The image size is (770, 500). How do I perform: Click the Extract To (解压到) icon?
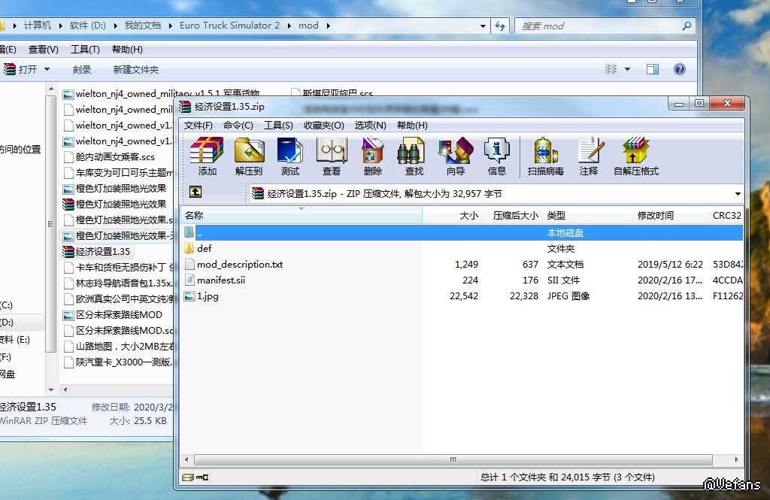249,156
